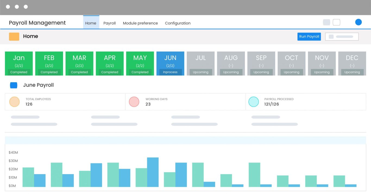Image resolution: width=371 pixels, height=194 pixels.
Task: Open the selector beside Run Payroll
Action: 342,36
